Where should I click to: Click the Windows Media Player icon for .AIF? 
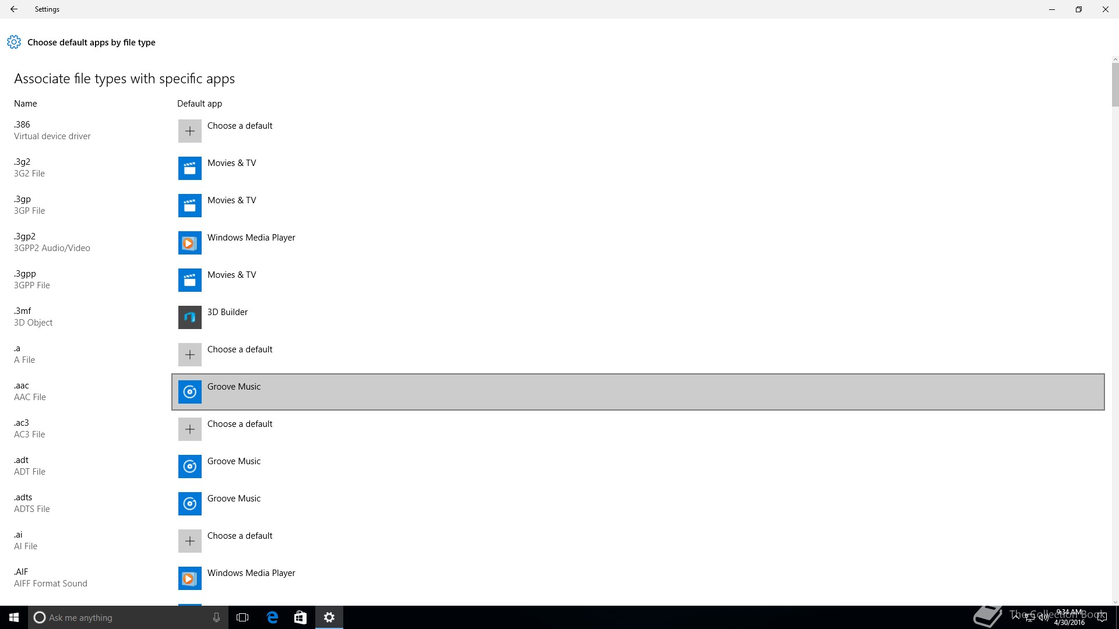click(x=190, y=578)
